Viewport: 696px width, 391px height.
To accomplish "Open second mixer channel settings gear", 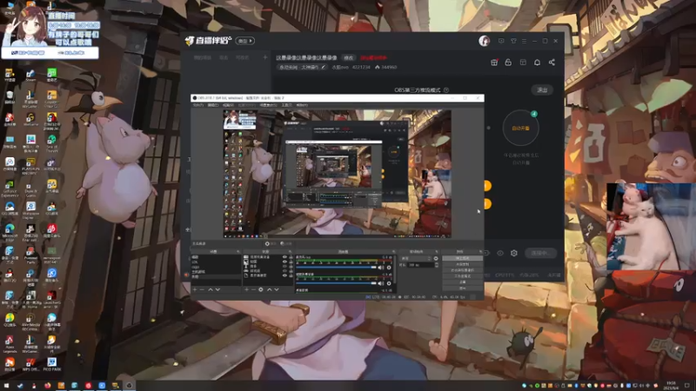I will point(389,284).
